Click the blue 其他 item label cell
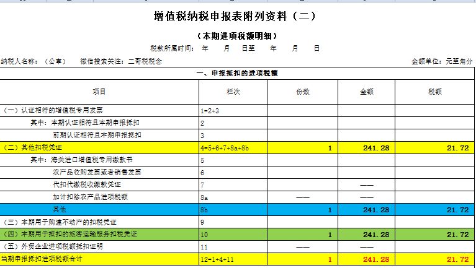Screen dimensions: 476x268 tap(99, 210)
